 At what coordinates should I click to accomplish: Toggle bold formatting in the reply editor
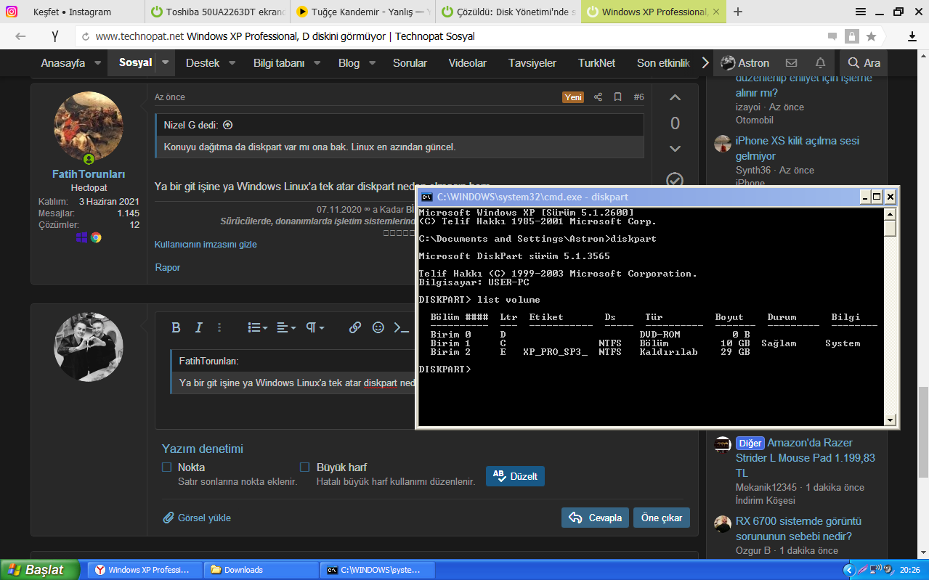click(176, 327)
